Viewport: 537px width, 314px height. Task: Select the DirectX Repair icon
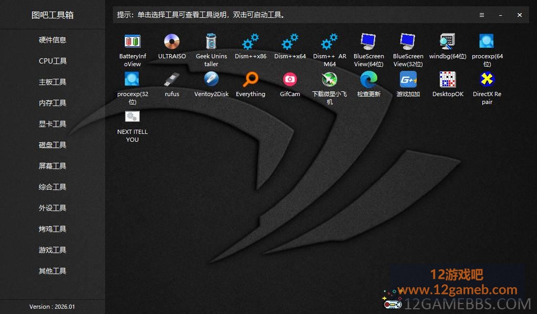487,79
